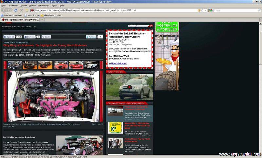The width and height of the screenshot is (262, 158).
Task: Click the Pirelli article thumbnail image
Action: pos(116,111)
